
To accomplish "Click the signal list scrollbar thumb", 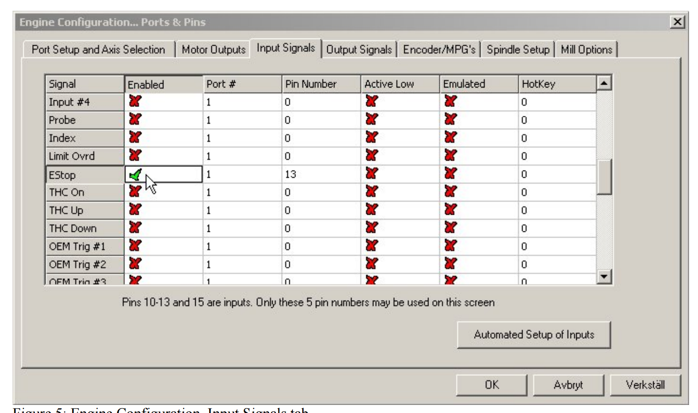I will point(604,177).
